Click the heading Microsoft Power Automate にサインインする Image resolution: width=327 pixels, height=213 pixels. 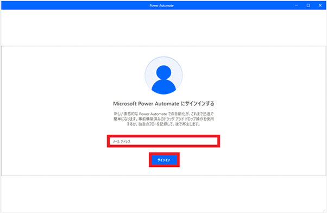tap(163, 104)
